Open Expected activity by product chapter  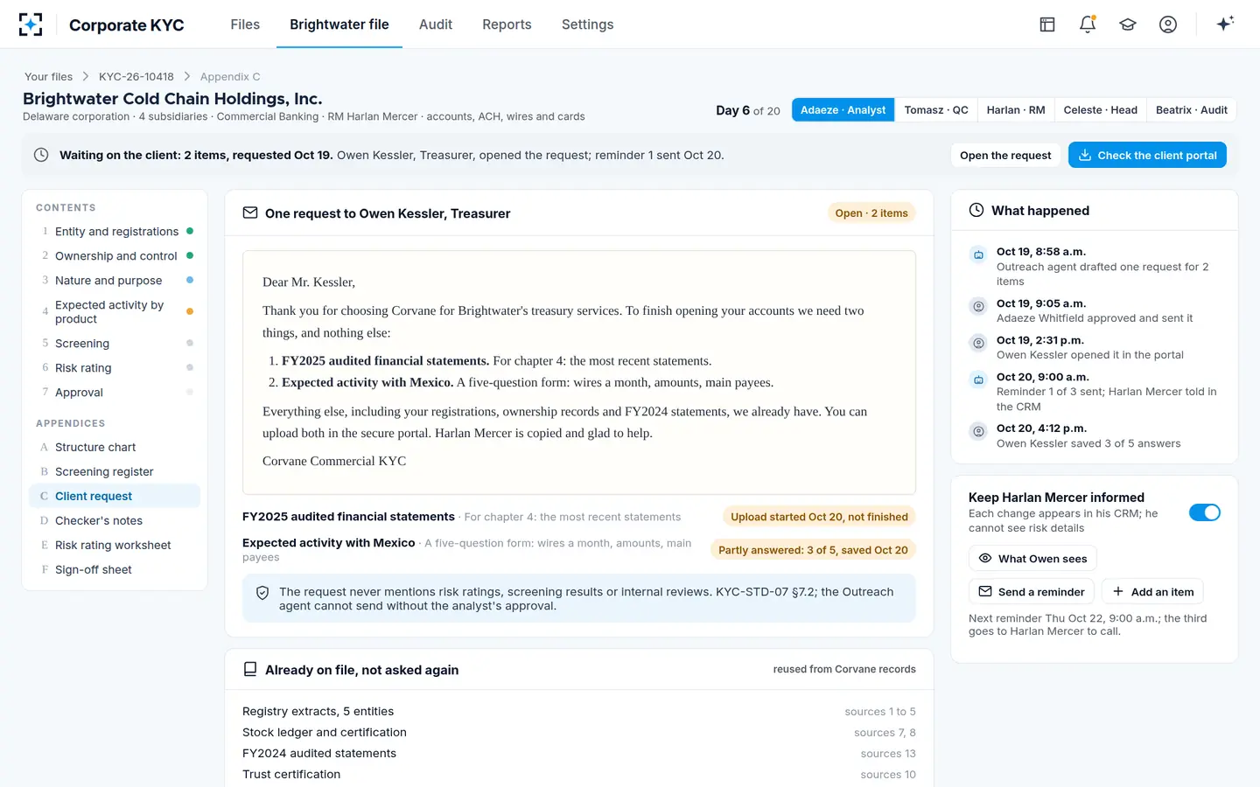point(115,312)
